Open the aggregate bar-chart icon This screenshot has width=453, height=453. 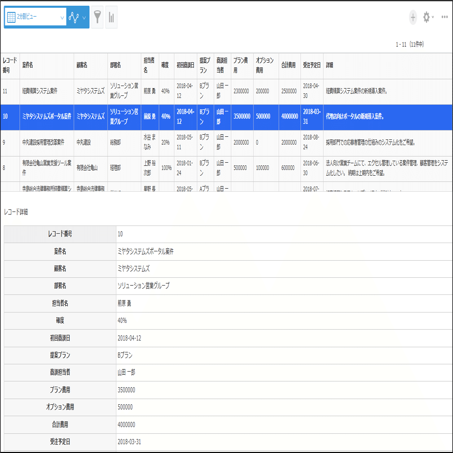(x=110, y=17)
